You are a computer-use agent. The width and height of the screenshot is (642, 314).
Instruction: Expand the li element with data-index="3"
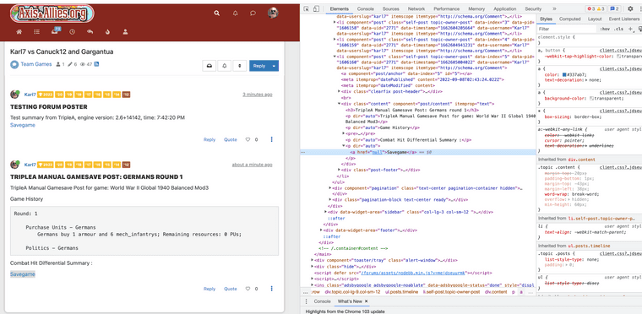(x=335, y=21)
